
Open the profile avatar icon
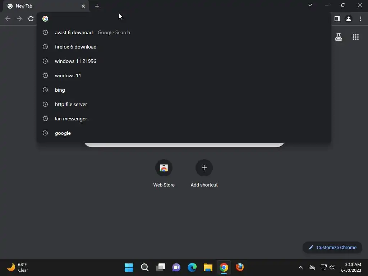pyautogui.click(x=349, y=19)
